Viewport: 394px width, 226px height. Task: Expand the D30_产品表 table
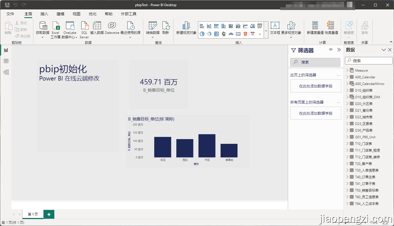tap(347, 130)
